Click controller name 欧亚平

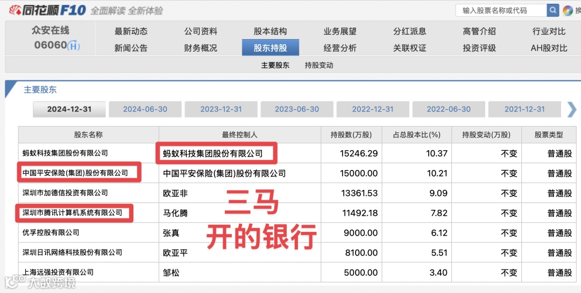coord(175,253)
